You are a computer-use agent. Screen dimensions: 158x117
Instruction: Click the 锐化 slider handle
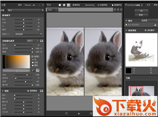[x=15, y=95]
